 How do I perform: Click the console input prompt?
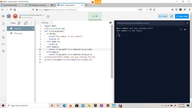119,35
